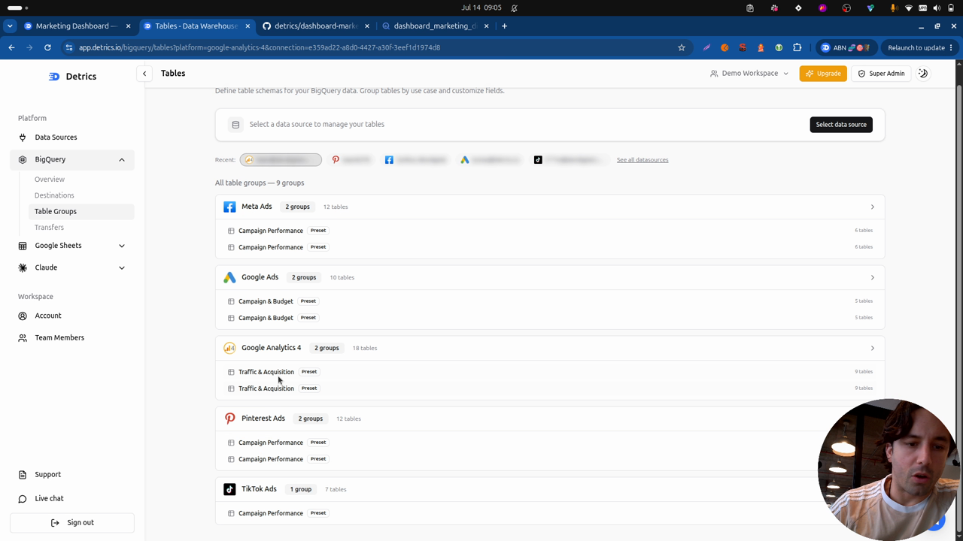The width and height of the screenshot is (963, 541).
Task: Click the Super Admin button
Action: (x=881, y=74)
